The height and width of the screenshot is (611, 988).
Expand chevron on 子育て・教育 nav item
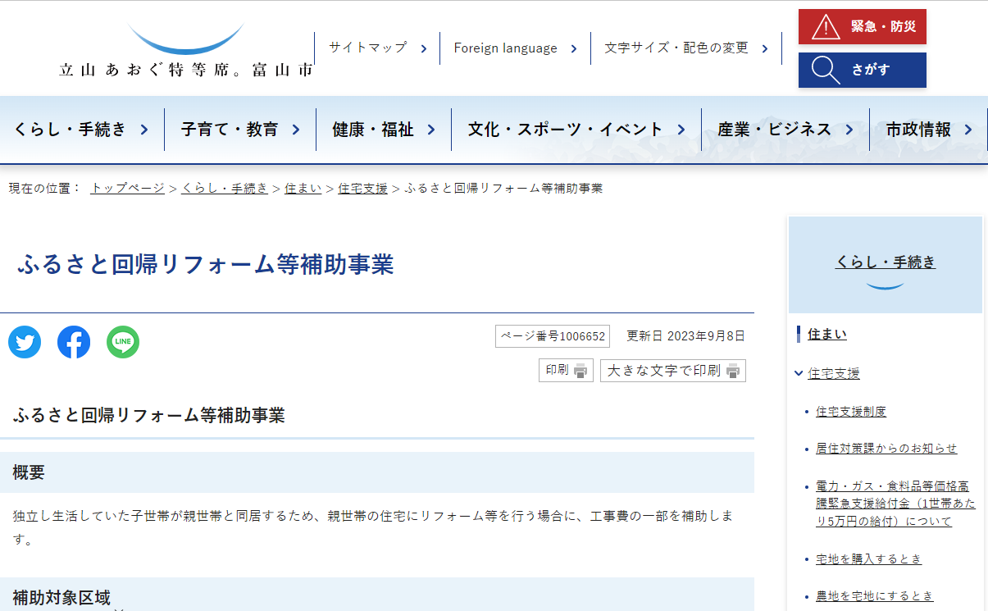pyautogui.click(x=296, y=130)
